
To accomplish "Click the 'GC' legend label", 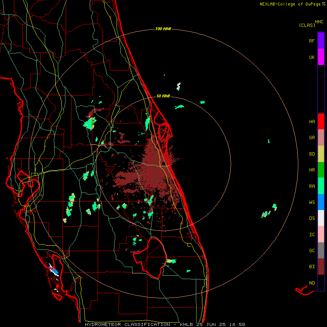I will tap(312, 251).
